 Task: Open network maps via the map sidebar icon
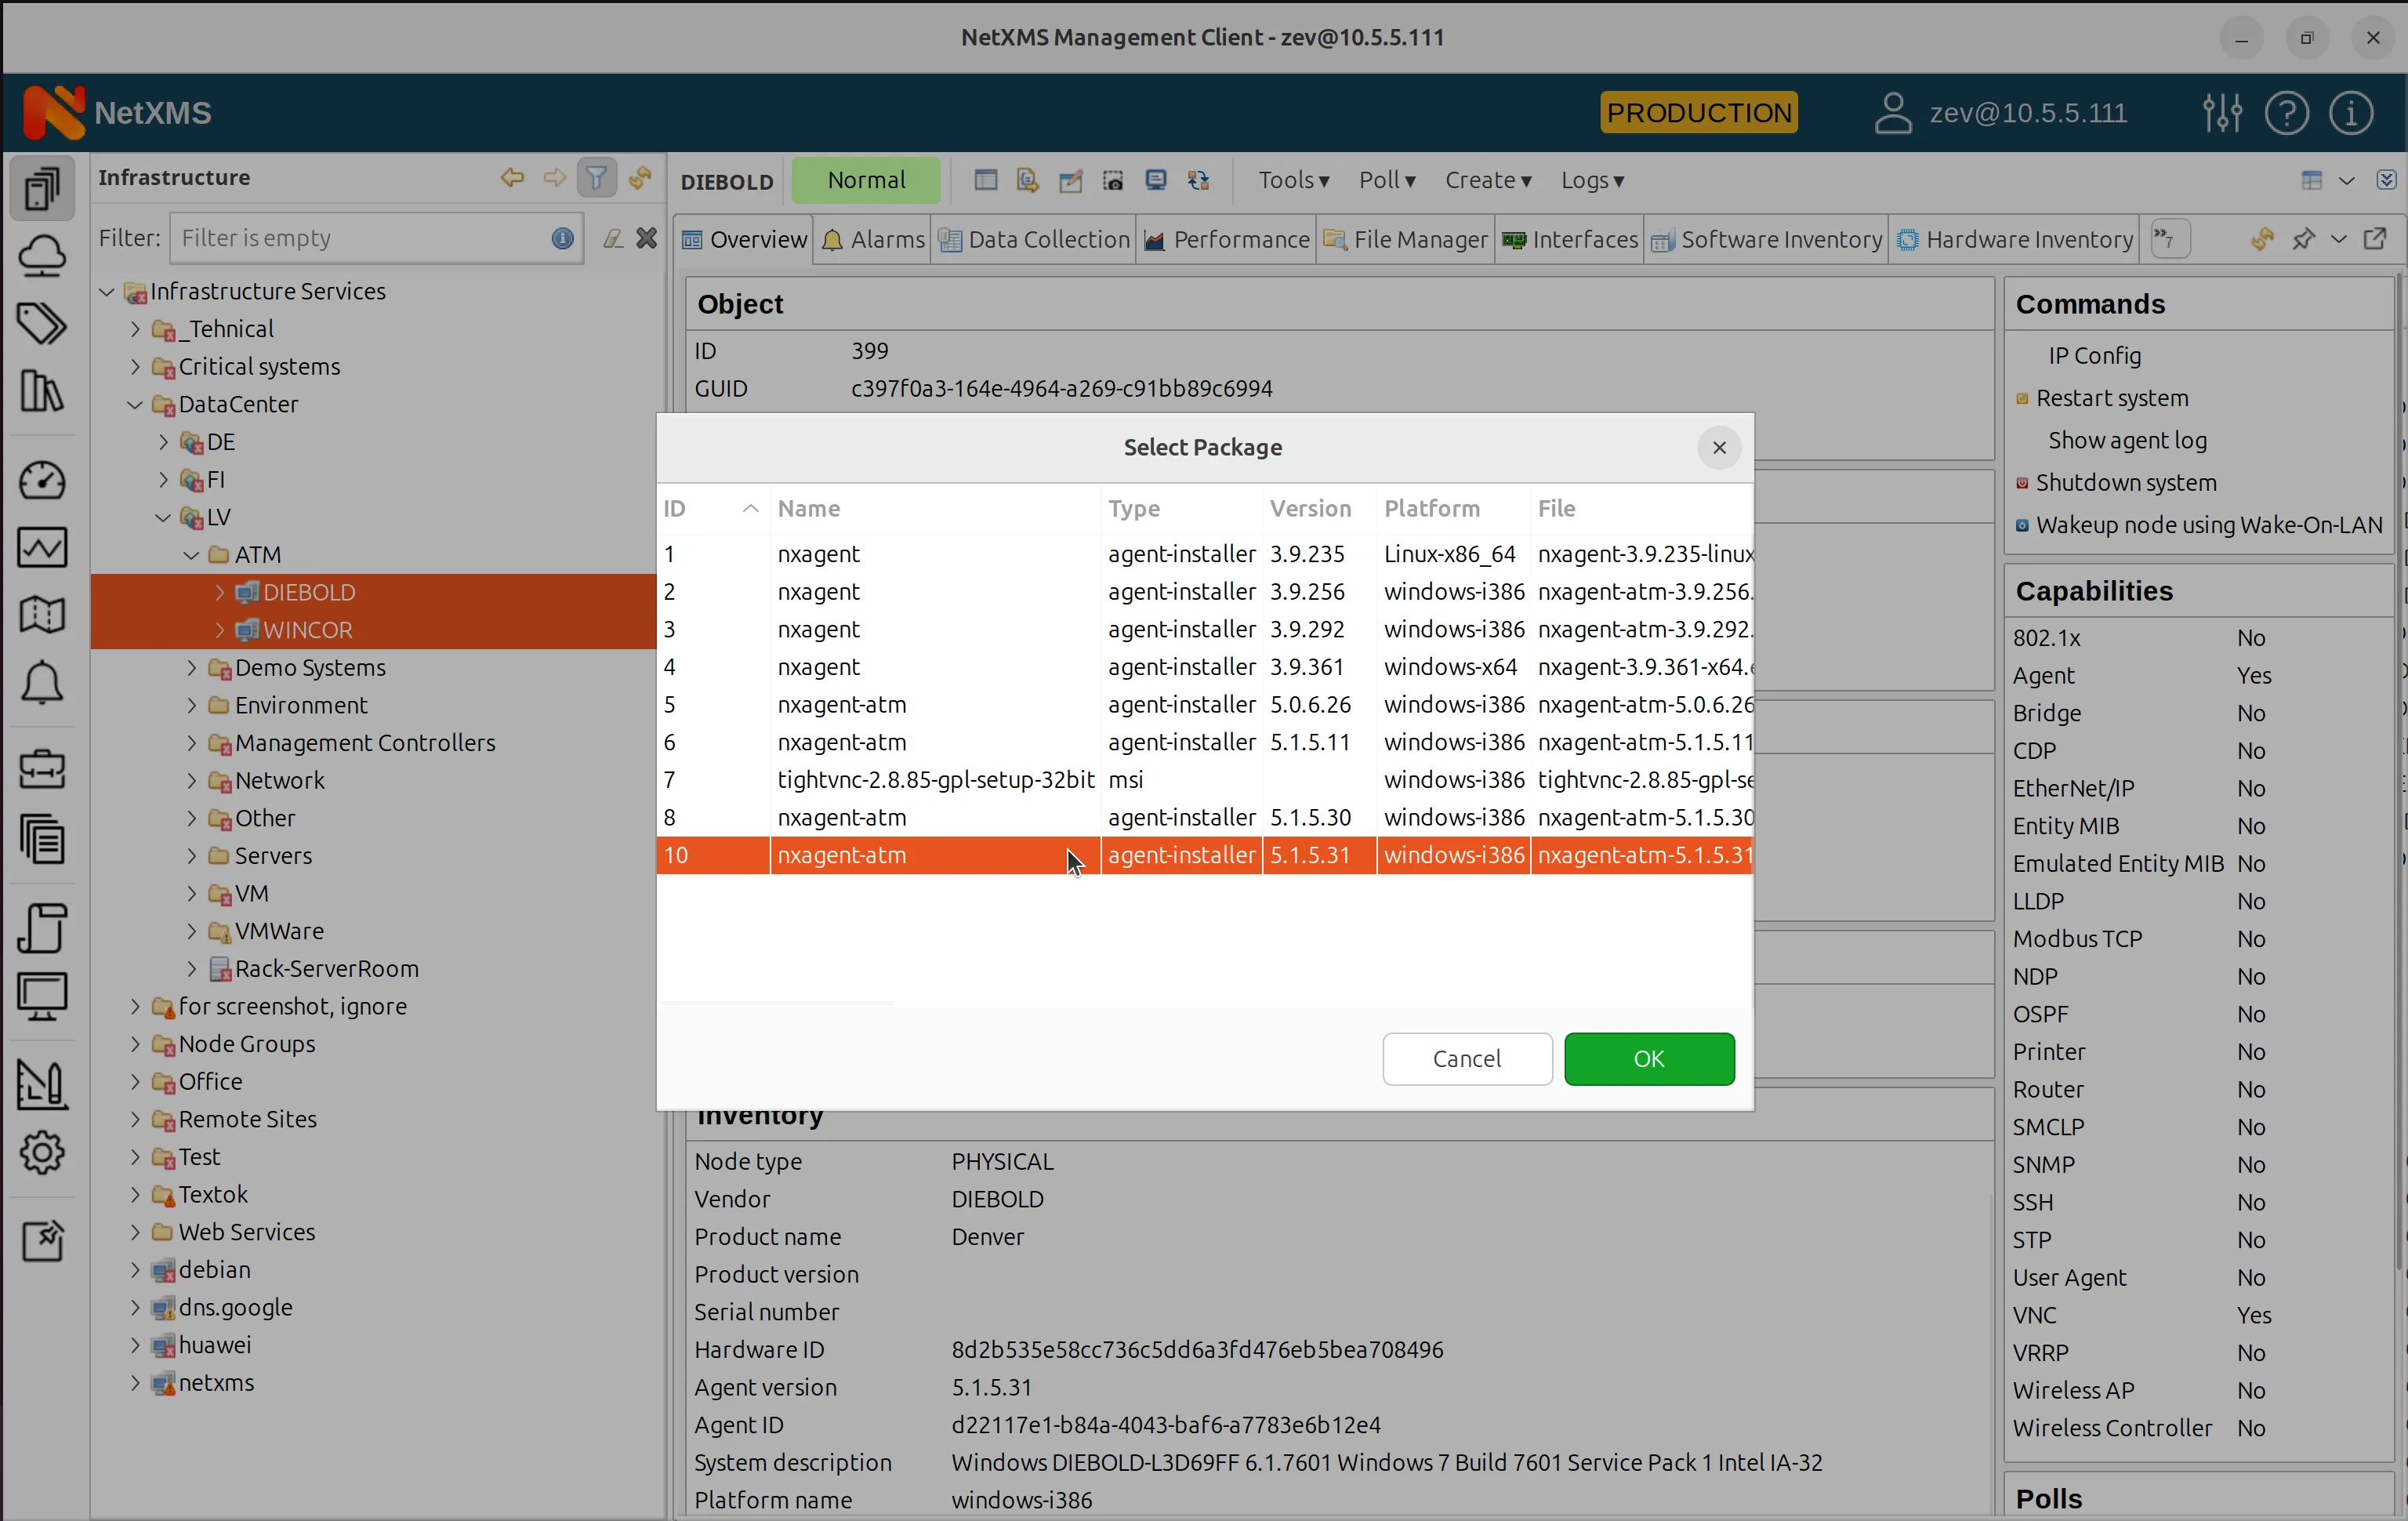(x=42, y=613)
